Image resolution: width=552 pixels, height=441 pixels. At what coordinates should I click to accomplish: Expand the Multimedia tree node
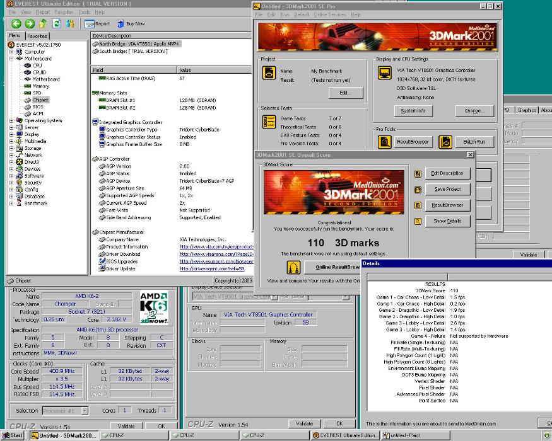point(11,141)
